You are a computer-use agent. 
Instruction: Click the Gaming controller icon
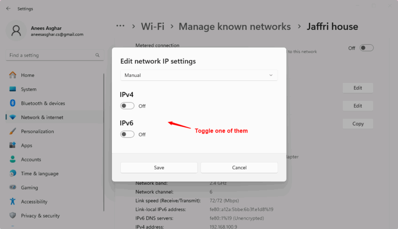(12, 187)
